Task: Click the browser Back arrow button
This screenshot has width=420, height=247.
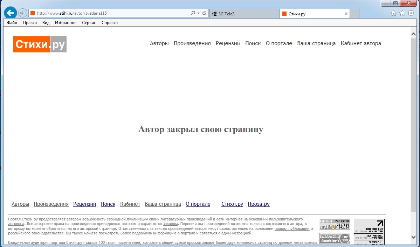Action: click(11, 13)
